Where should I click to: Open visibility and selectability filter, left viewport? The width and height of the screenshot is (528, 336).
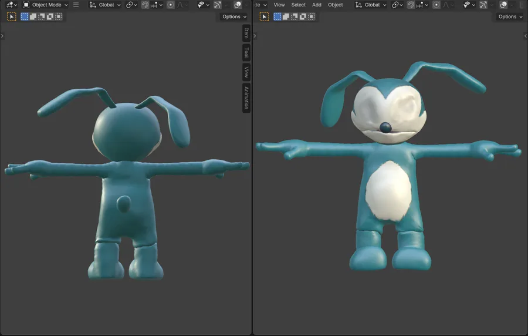[204, 5]
